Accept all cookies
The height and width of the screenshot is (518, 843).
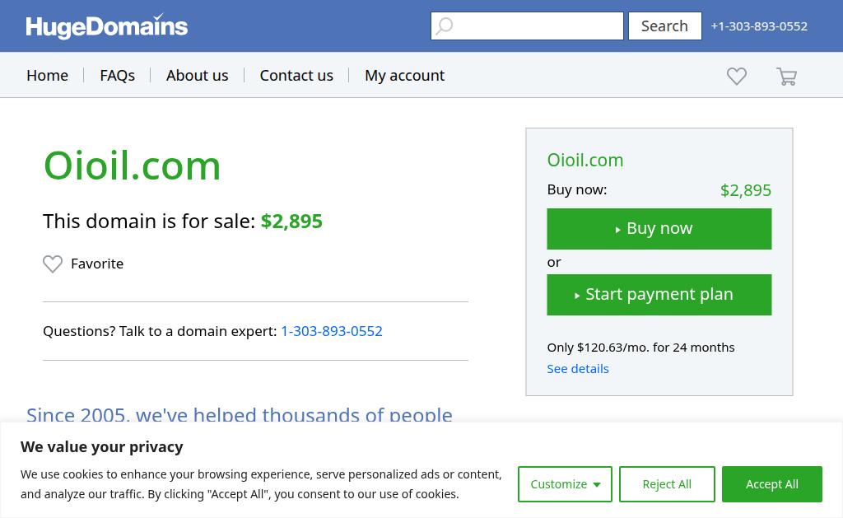(771, 484)
